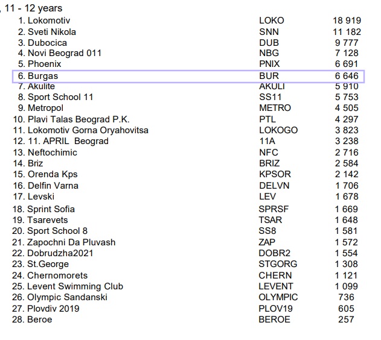Select the SPRSF club code
Screen dimensions: 381x340
pos(274,209)
